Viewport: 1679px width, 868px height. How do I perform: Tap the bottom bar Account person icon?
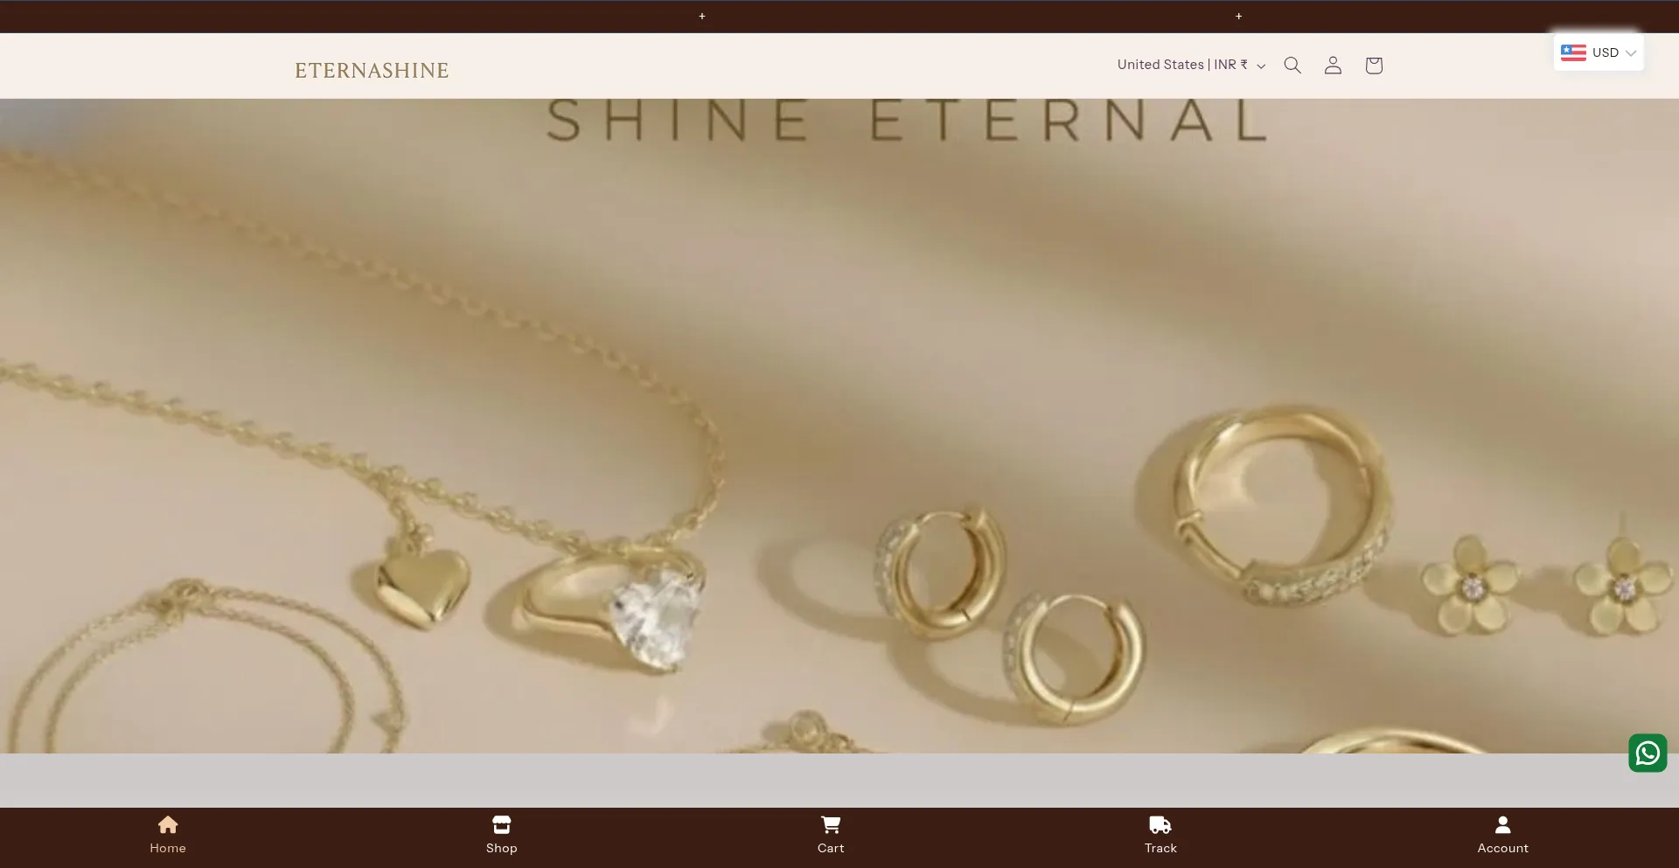1502,824
